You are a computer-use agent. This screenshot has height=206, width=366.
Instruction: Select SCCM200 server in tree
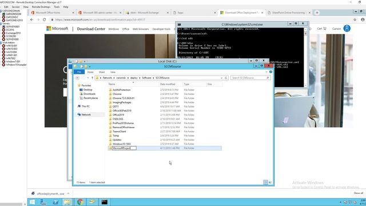point(11,36)
